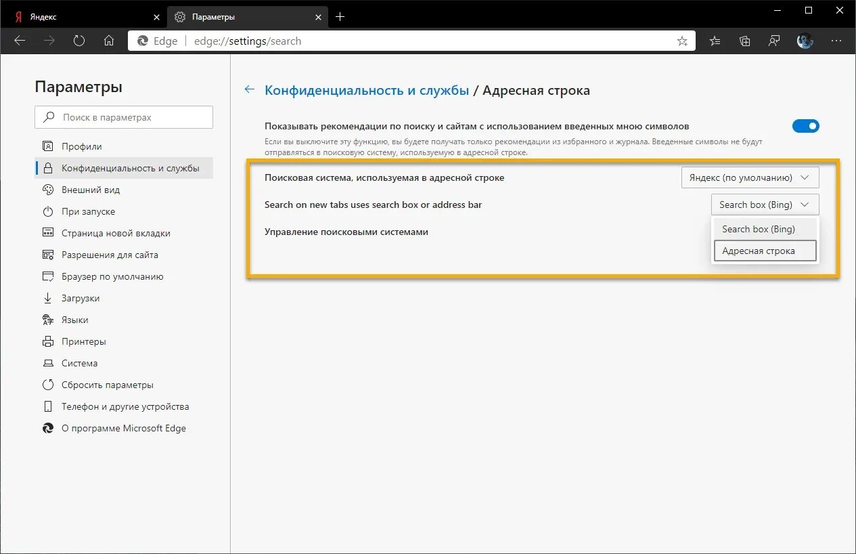Click the lock icon beside Конфиденциальность и службы

pyautogui.click(x=48, y=168)
